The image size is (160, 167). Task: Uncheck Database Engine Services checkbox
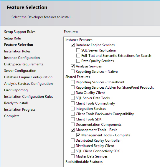(73, 45)
